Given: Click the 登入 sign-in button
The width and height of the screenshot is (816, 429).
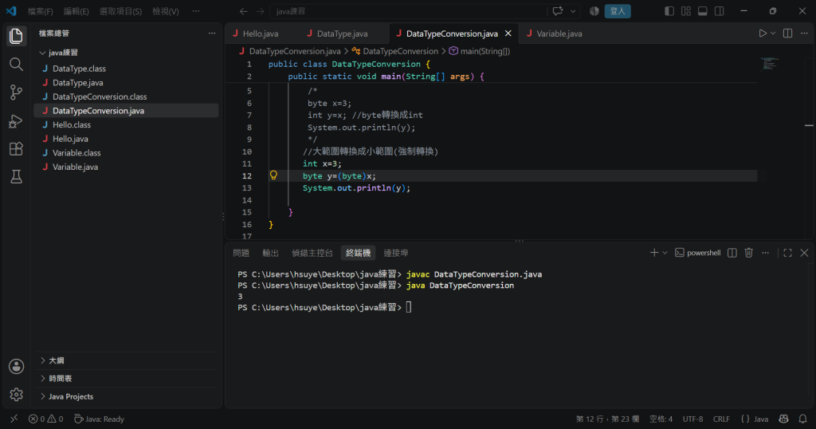Looking at the screenshot, I should 618,11.
